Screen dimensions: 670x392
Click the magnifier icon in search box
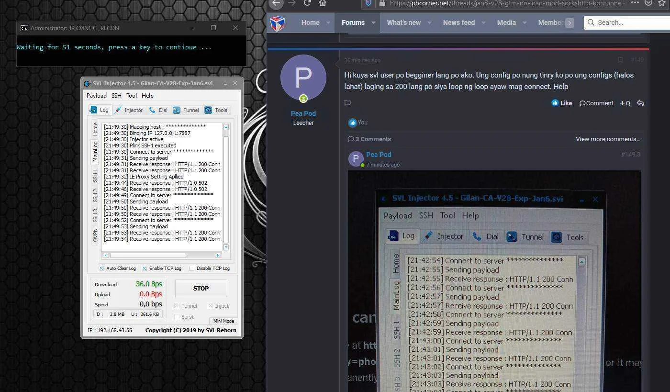pos(591,22)
